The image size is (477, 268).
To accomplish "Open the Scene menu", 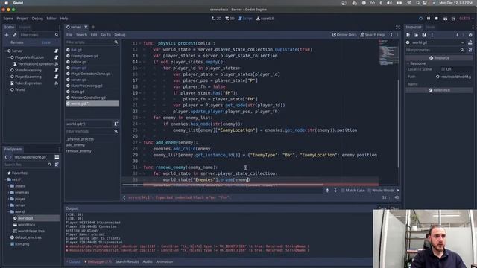I will pos(8,19).
